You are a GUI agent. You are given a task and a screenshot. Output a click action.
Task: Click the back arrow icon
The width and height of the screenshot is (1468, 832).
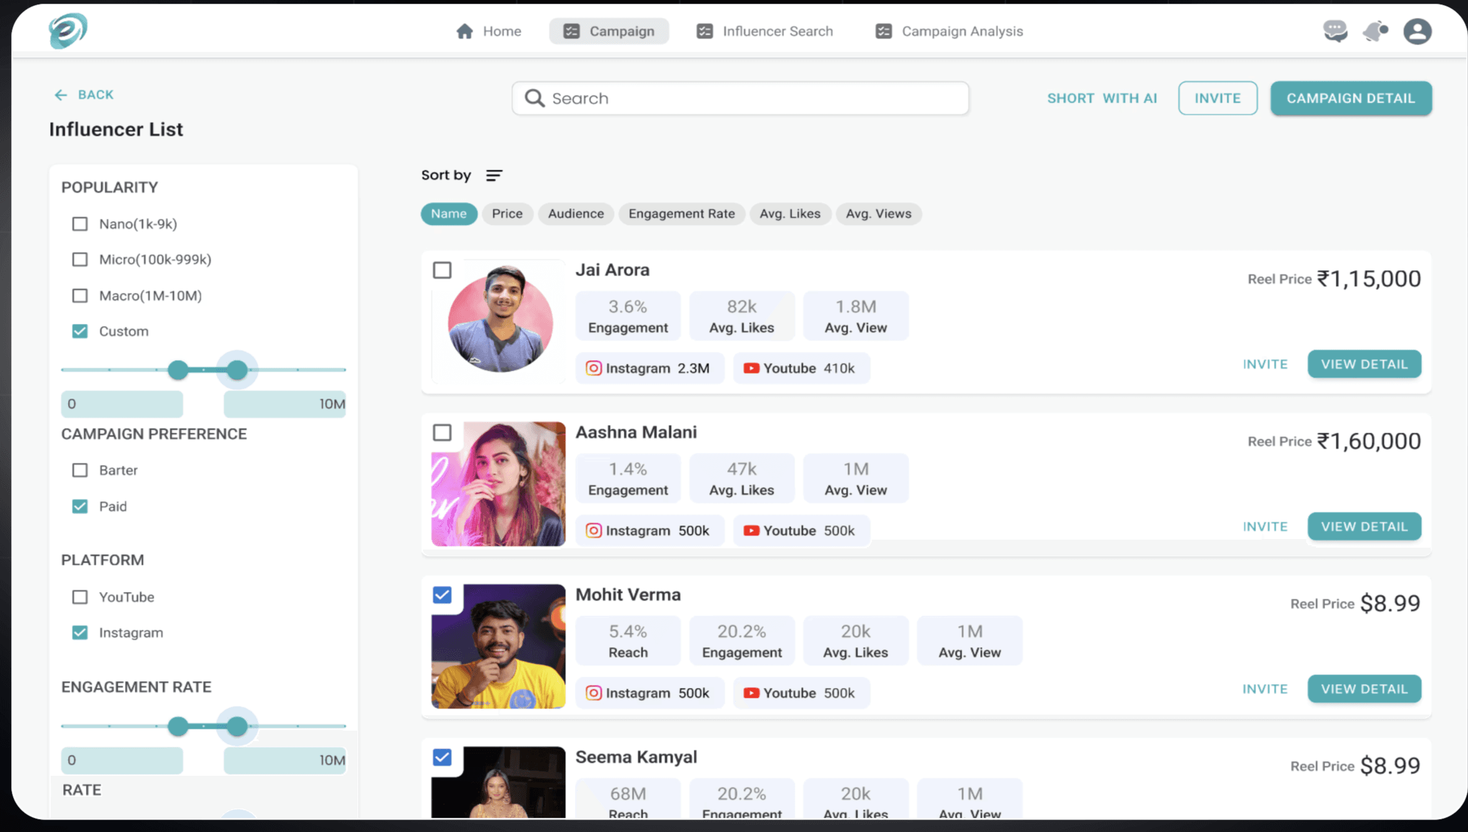point(60,95)
